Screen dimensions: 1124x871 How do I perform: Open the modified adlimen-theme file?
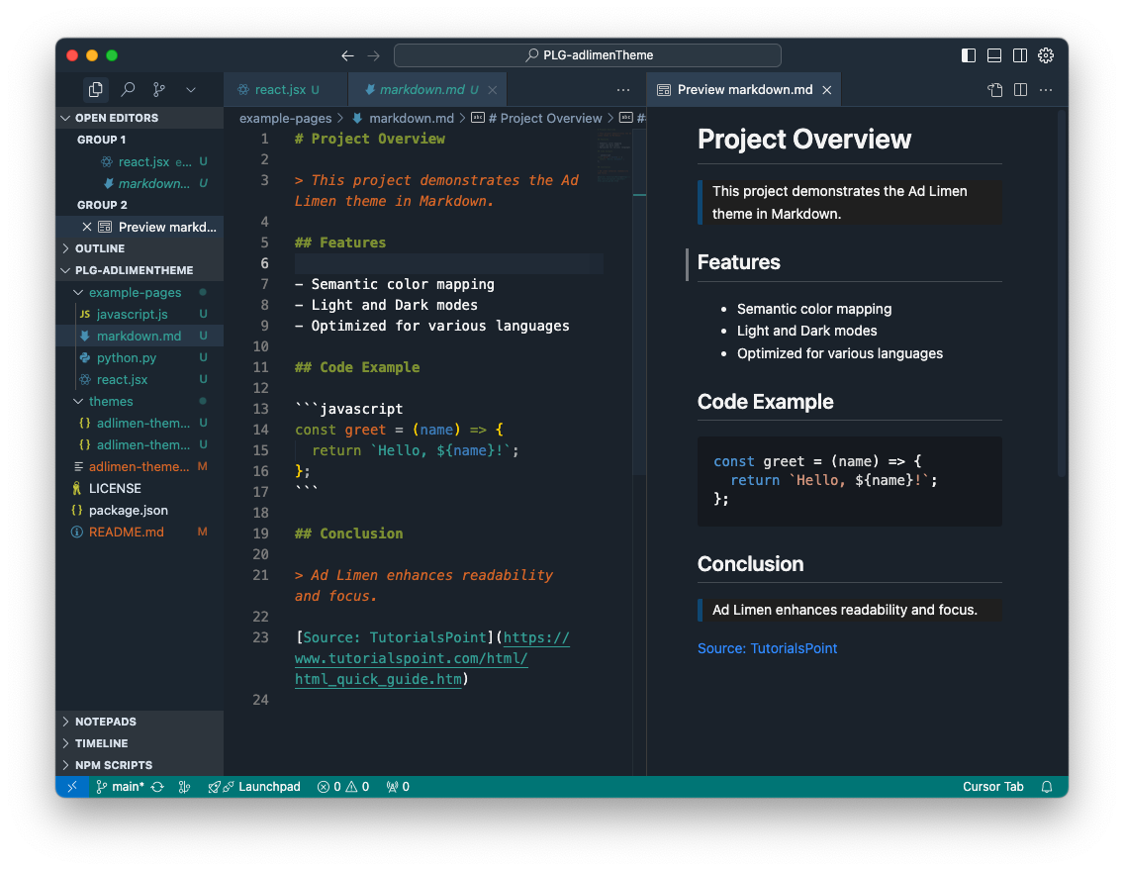coord(140,467)
